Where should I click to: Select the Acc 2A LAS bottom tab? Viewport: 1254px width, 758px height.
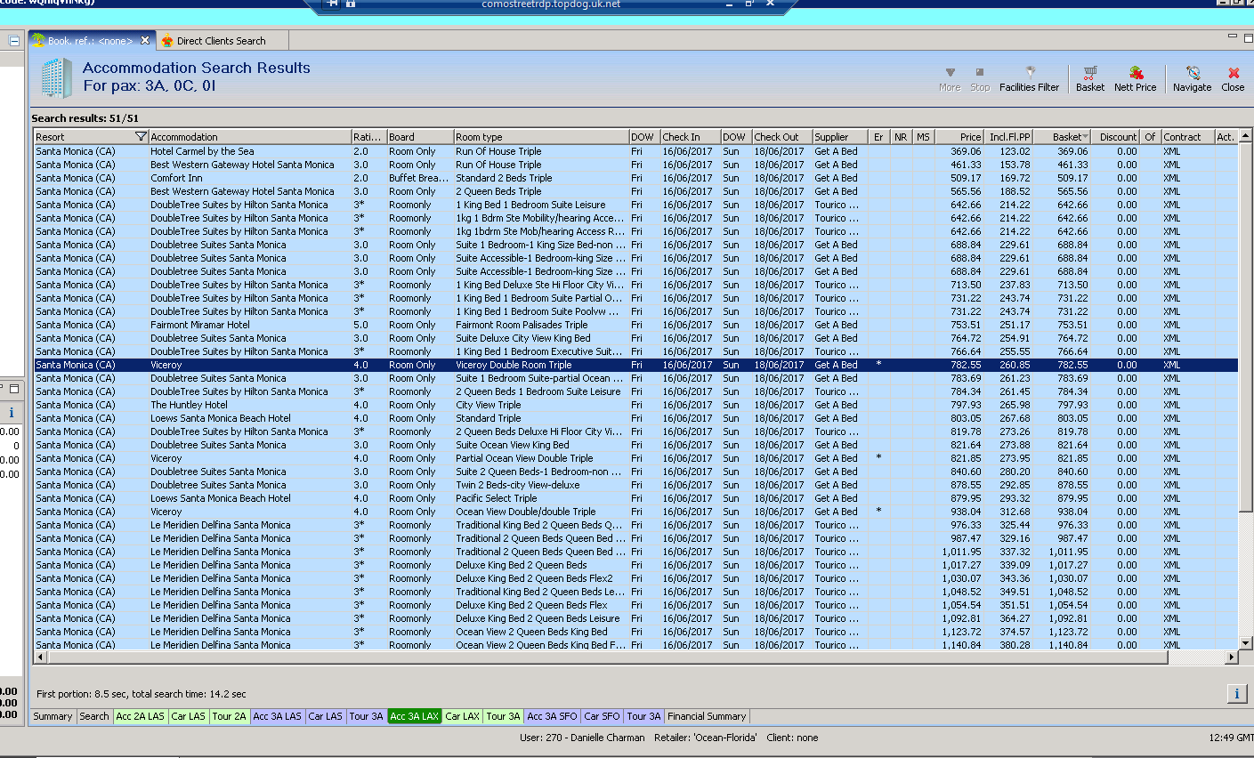coord(140,716)
